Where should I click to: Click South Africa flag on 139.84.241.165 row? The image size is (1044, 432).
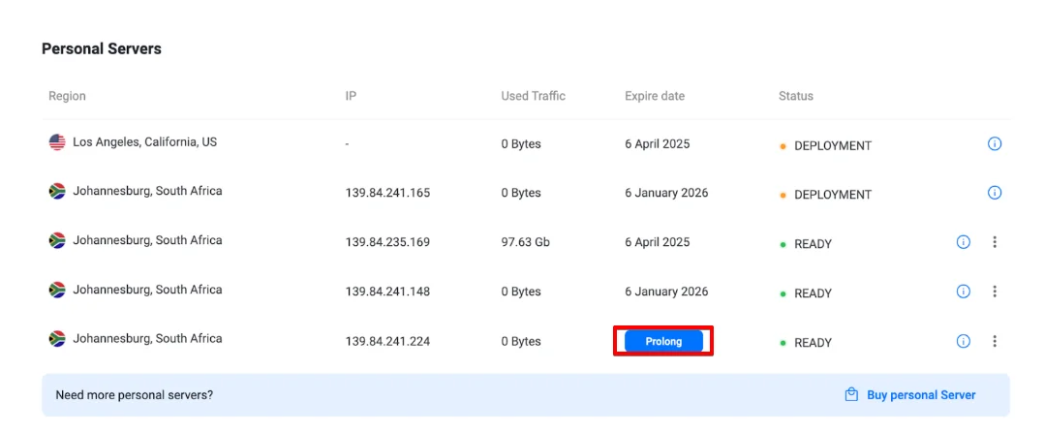click(57, 192)
